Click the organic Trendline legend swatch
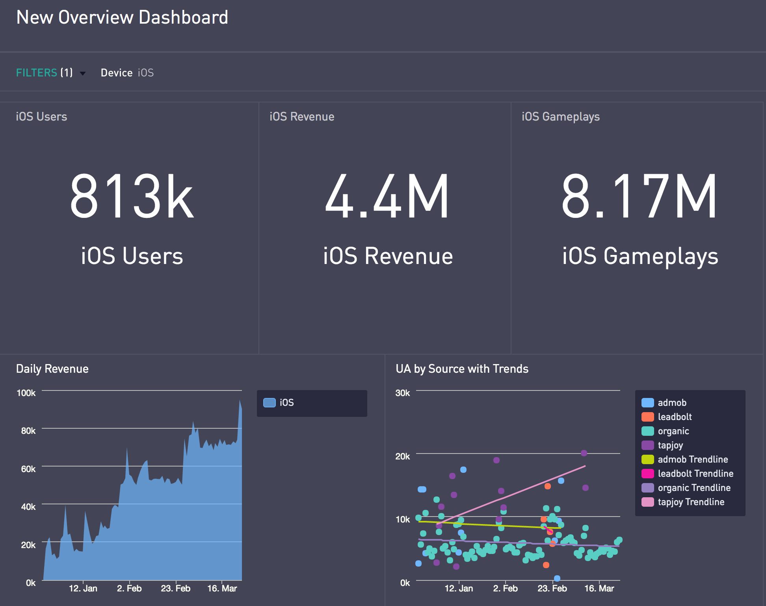Viewport: 766px width, 606px height. coord(647,488)
